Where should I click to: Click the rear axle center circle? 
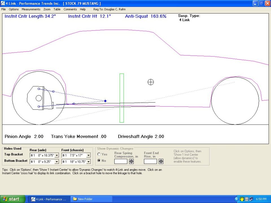(x=39, y=98)
